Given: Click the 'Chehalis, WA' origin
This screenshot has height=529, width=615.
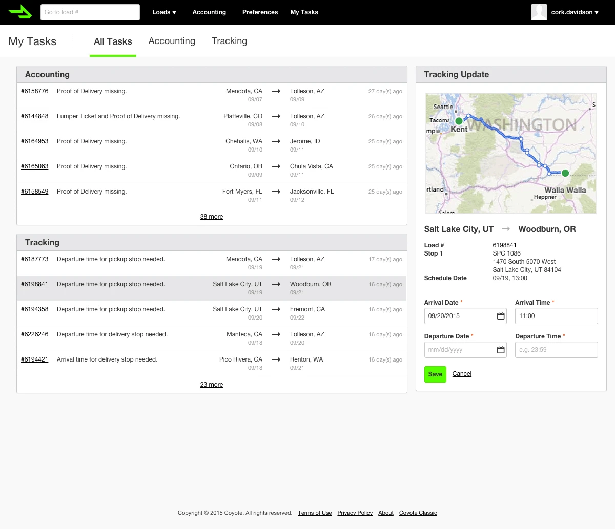Looking at the screenshot, I should 244,141.
